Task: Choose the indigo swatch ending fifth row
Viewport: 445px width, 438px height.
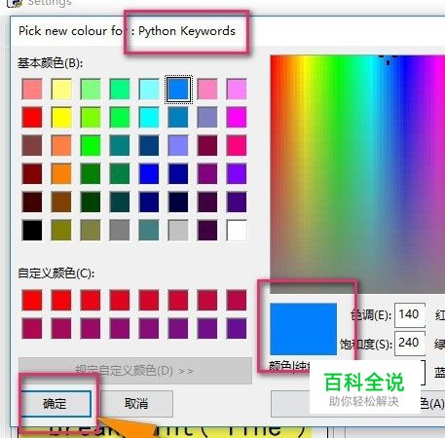Action: tap(237, 201)
